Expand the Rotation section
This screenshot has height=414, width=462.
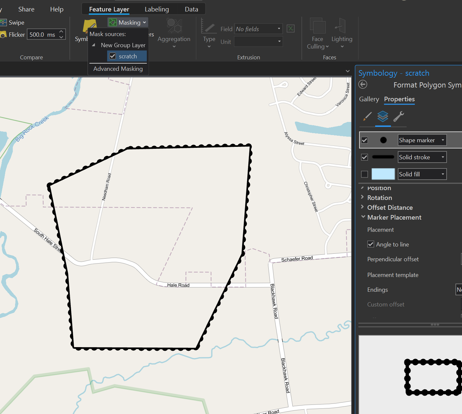click(x=363, y=198)
